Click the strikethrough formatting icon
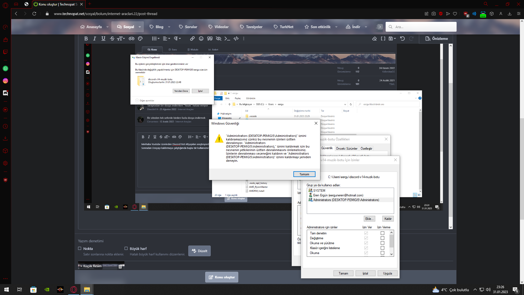 [x=112, y=39]
